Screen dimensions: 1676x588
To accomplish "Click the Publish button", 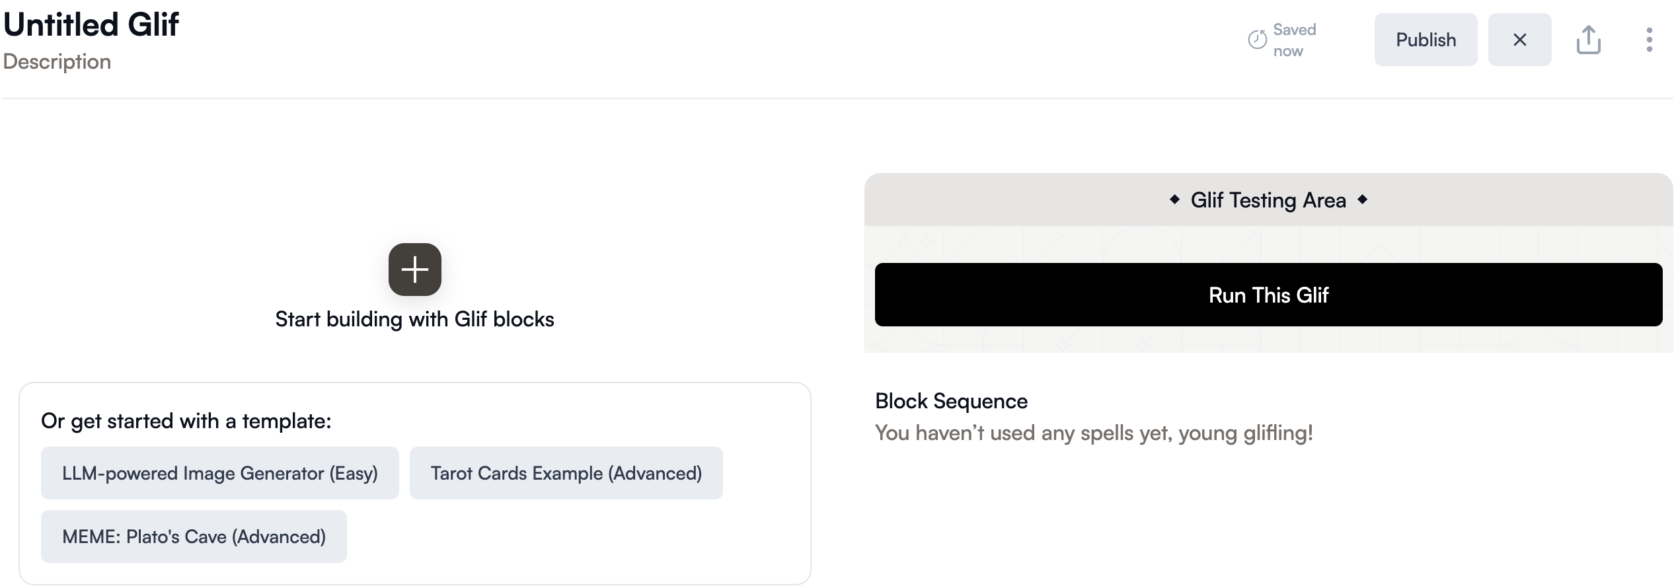I will 1426,40.
